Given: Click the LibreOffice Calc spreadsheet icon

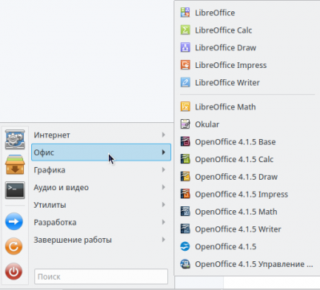Looking at the screenshot, I should click(185, 30).
